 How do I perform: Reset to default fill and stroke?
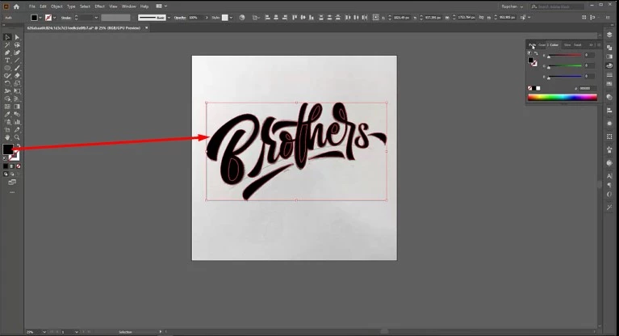pos(5,158)
